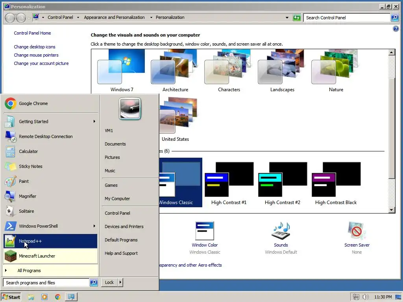Image resolution: width=403 pixels, height=302 pixels.
Task: Select High Contrast #2 theme
Action: coord(282,183)
